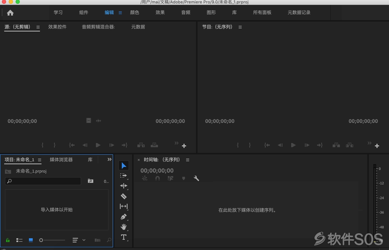Go to Out point in Program monitor
389x250 pixels.
pyautogui.click(x=320, y=145)
